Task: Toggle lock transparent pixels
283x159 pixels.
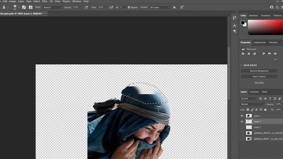Action: click(248, 110)
